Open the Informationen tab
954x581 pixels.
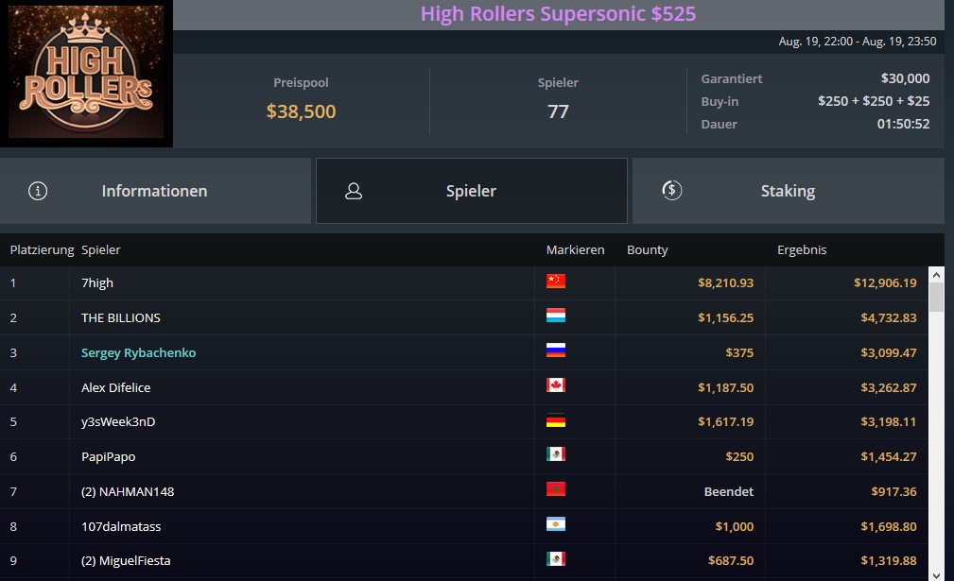tap(155, 191)
